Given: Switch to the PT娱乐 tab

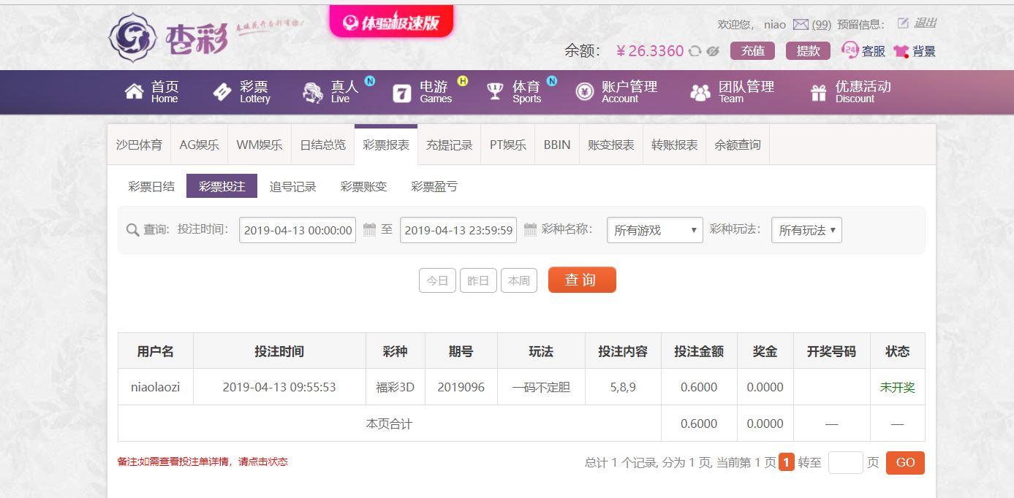Looking at the screenshot, I should tap(508, 145).
